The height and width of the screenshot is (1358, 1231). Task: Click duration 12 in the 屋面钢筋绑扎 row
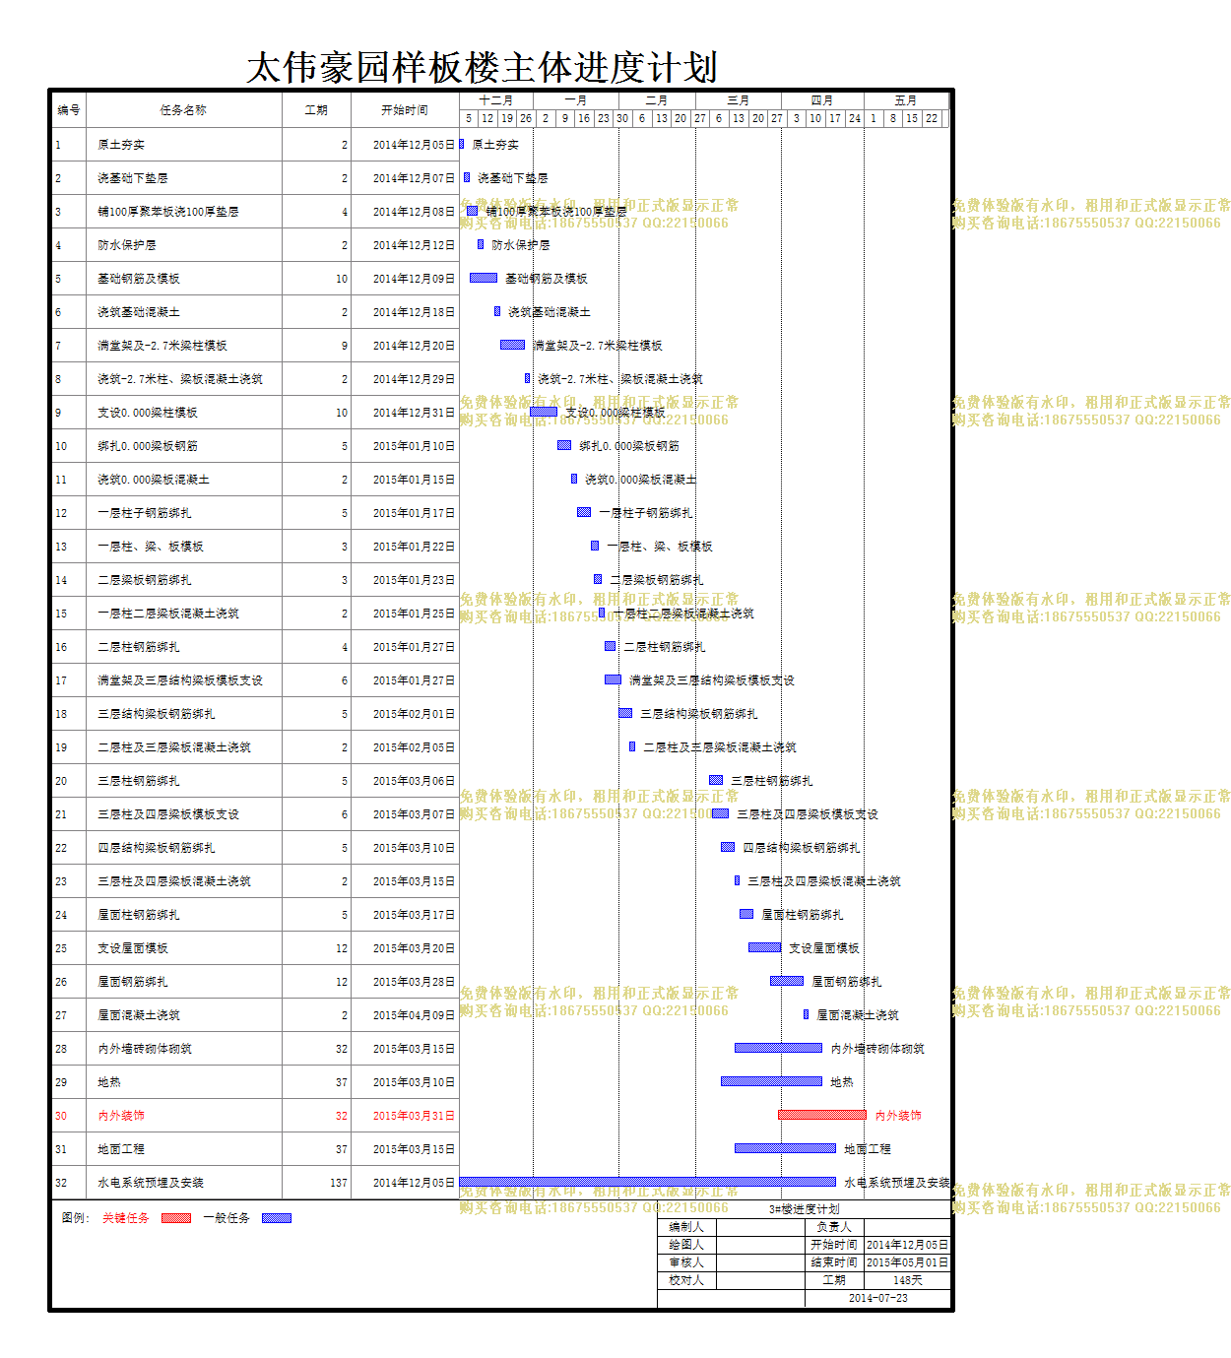click(342, 982)
